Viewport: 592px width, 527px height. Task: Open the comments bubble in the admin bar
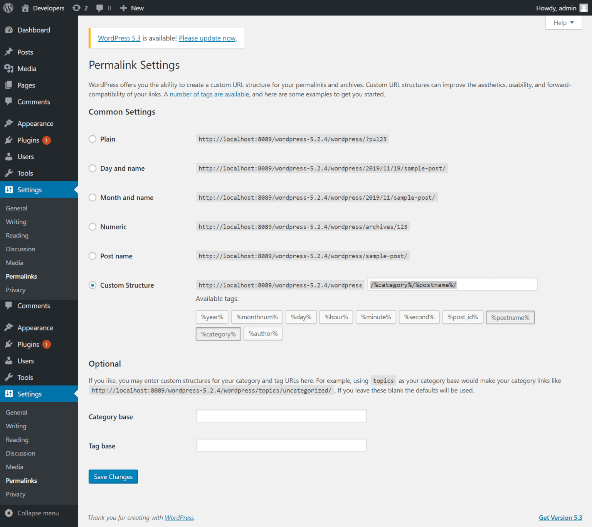(x=100, y=8)
